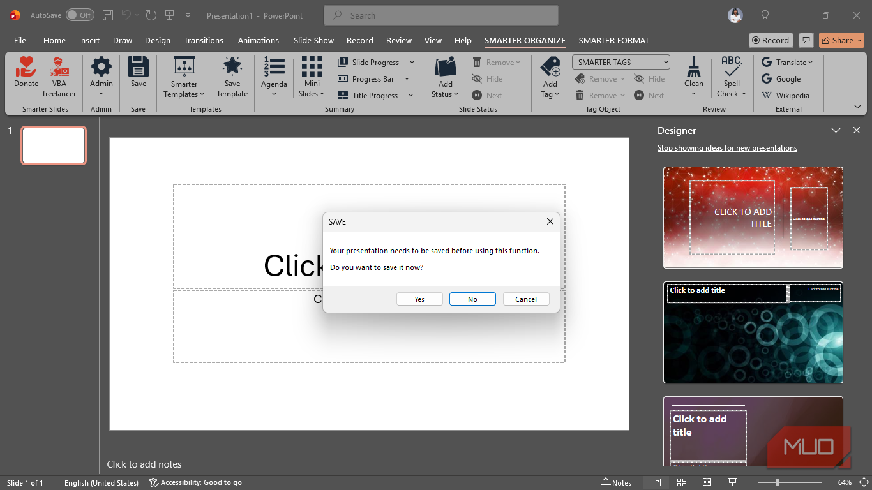Collapse the ribbon with chevron
Viewport: 872px width, 490px height.
click(x=857, y=107)
